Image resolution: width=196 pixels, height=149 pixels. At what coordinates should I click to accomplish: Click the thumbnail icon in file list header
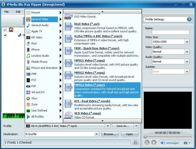pos(11,30)
